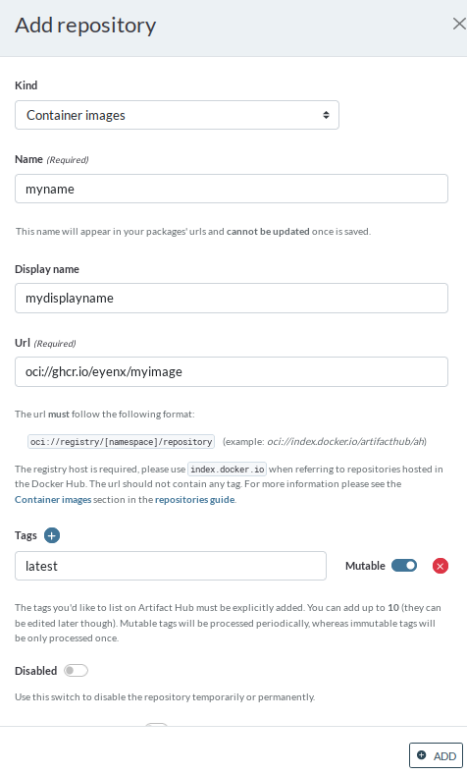
Task: Open the Kind dropdown showing Container images
Action: click(x=177, y=115)
